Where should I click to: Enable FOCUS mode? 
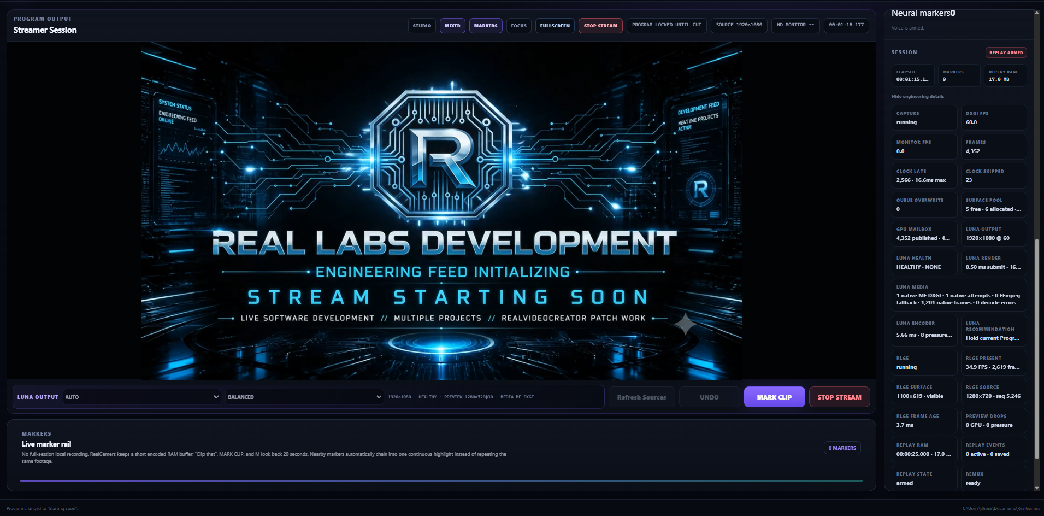pos(518,26)
